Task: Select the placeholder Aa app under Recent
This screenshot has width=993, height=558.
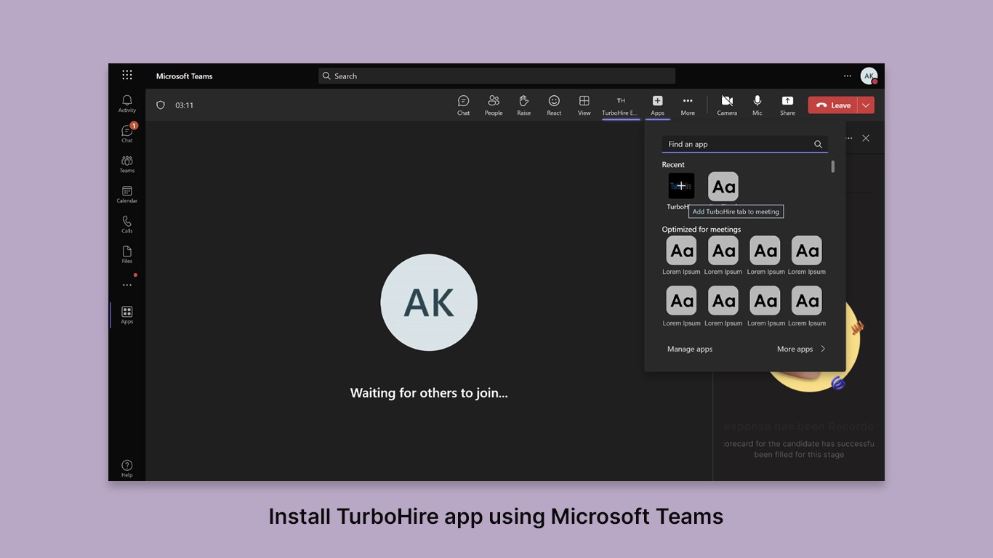Action: point(723,187)
